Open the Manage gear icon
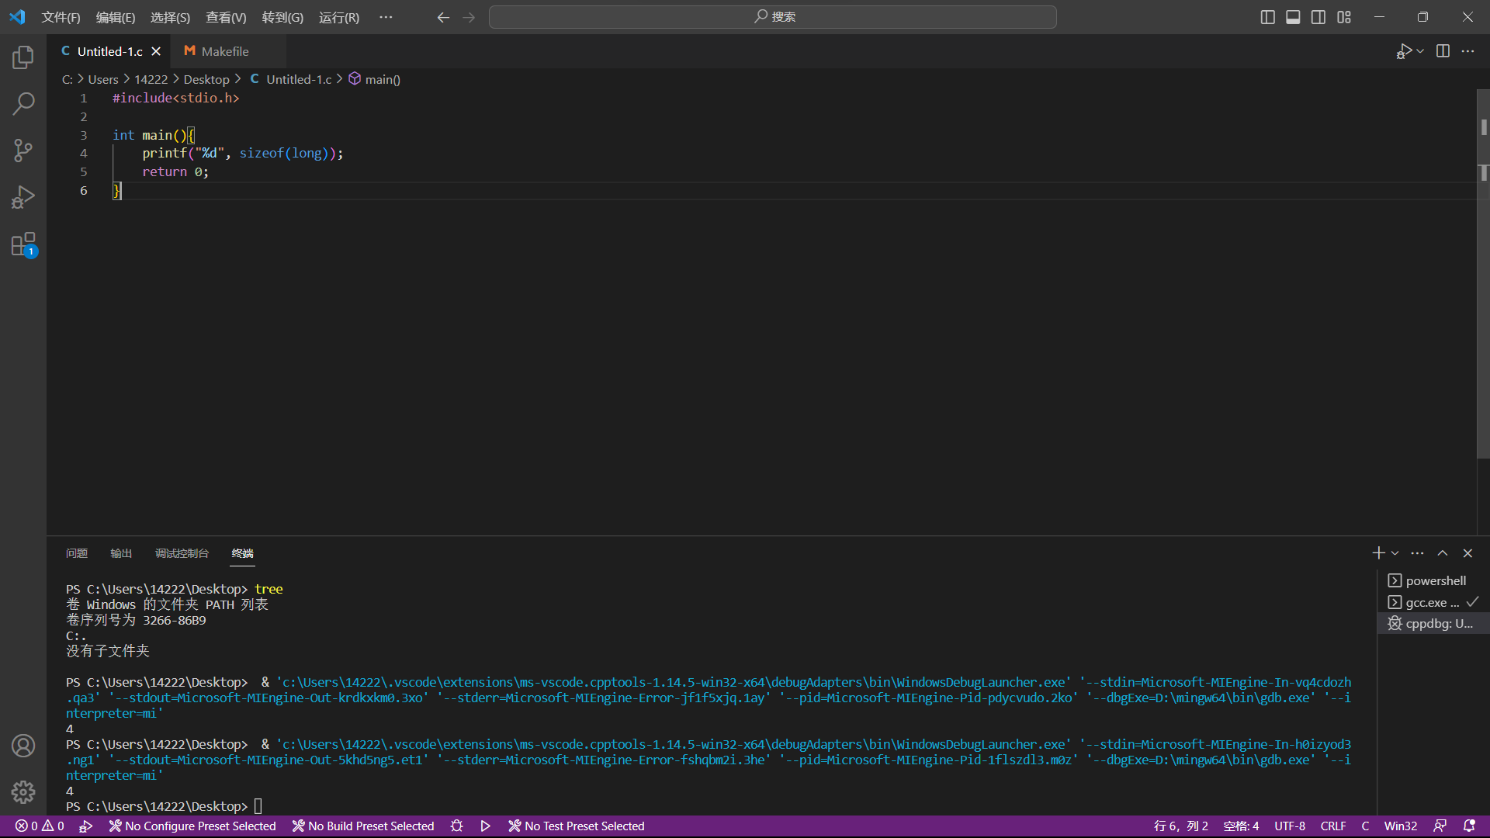 tap(23, 791)
